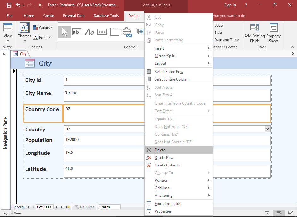Click the record Search box
The height and width of the screenshot is (217, 297).
point(109,207)
